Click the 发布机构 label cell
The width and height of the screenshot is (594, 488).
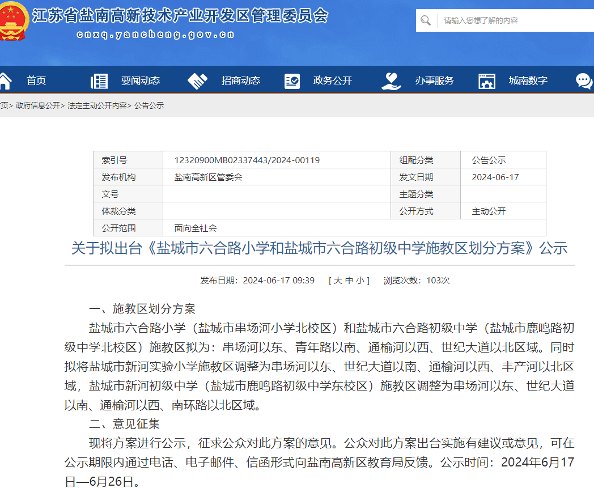128,177
